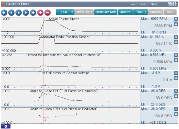This screenshot has height=129, width=179.
Task: Click the Two cursor 13.3sec readout
Action: click(143, 4)
